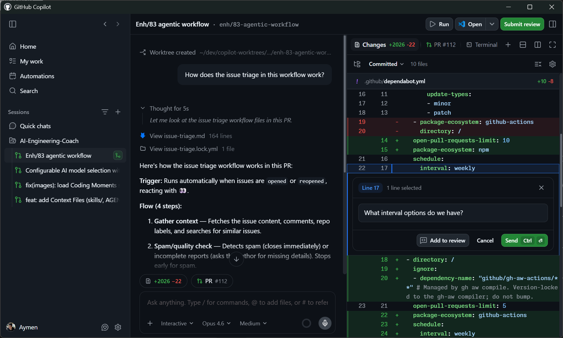This screenshot has width=563, height=338.
Task: Click Add to review
Action: coord(443,240)
